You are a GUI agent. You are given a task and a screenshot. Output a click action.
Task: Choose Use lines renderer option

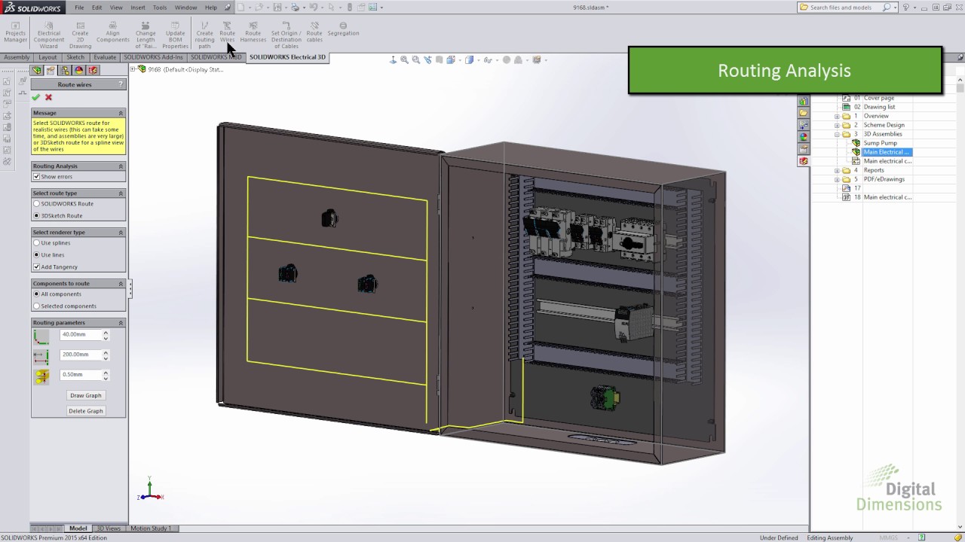click(x=36, y=254)
